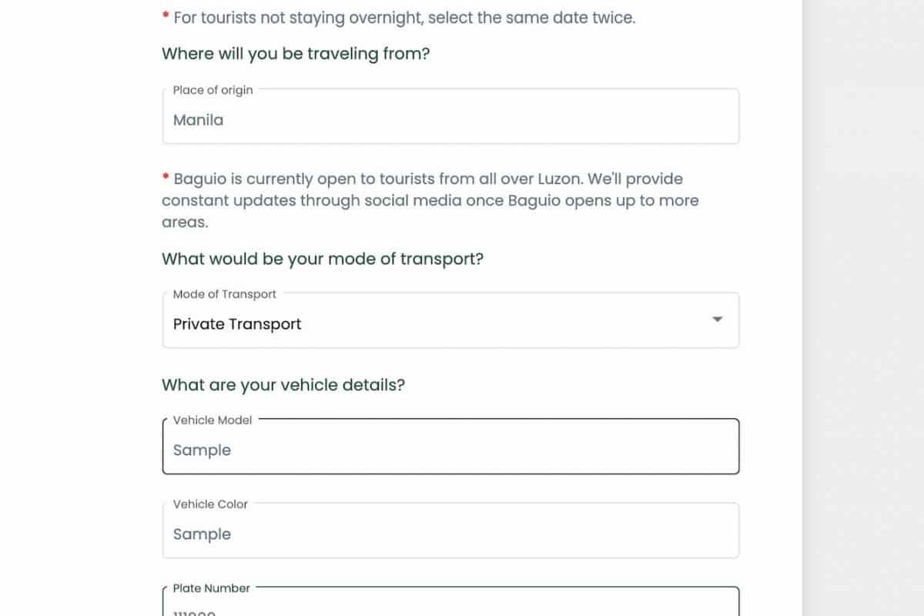This screenshot has height=616, width=924.
Task: Click the red asterisk before the overnight note
Action: (x=166, y=16)
